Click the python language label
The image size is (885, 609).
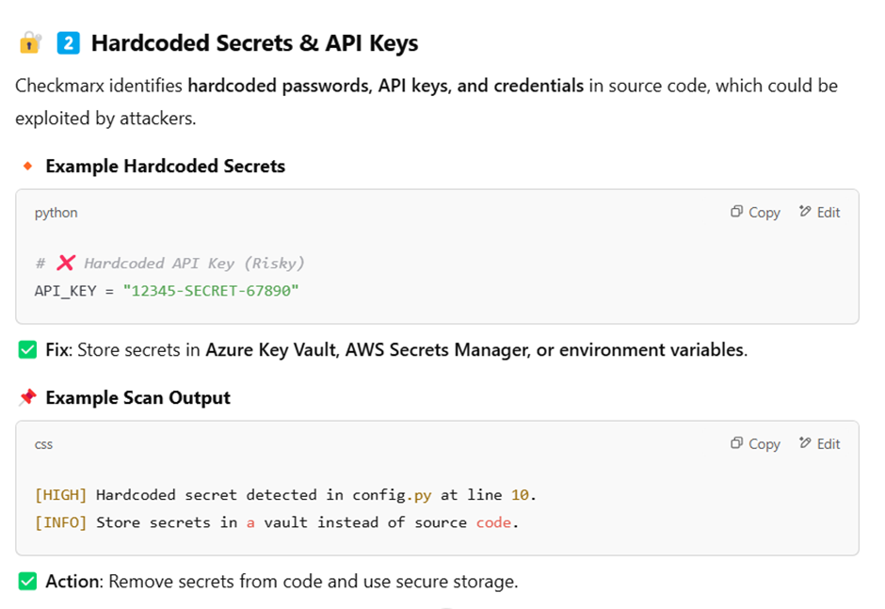pos(56,213)
